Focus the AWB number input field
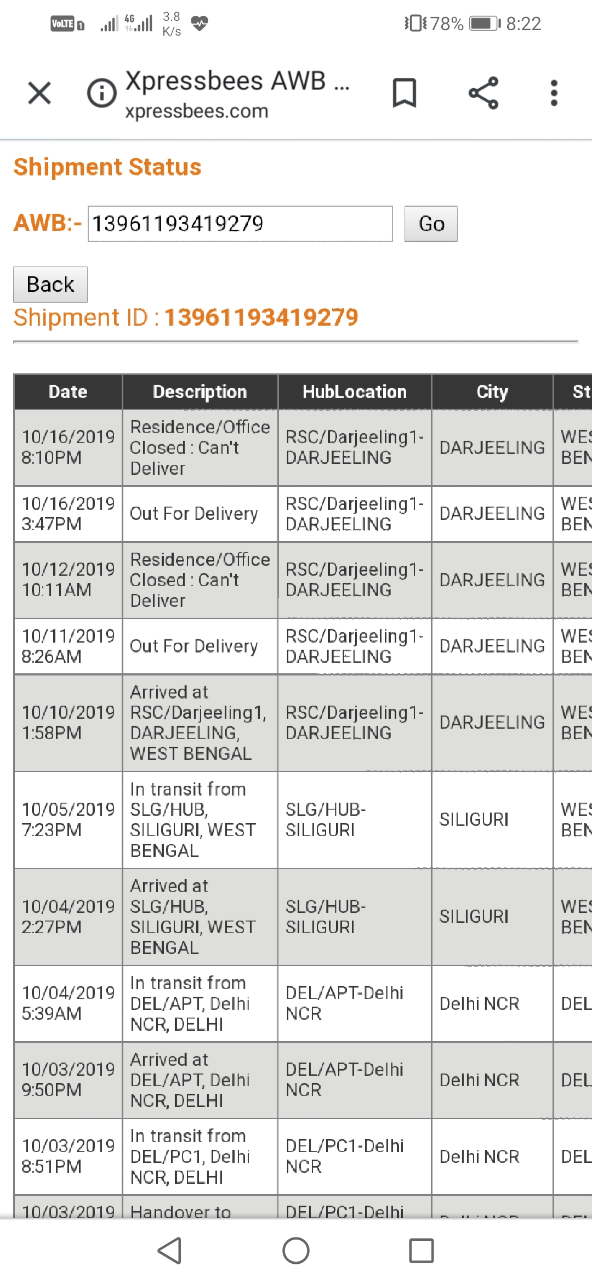The width and height of the screenshot is (592, 1283). (240, 224)
